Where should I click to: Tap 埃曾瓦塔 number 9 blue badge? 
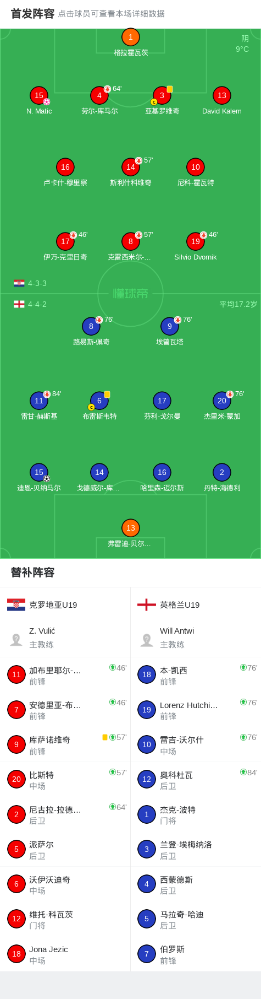pyautogui.click(x=169, y=326)
